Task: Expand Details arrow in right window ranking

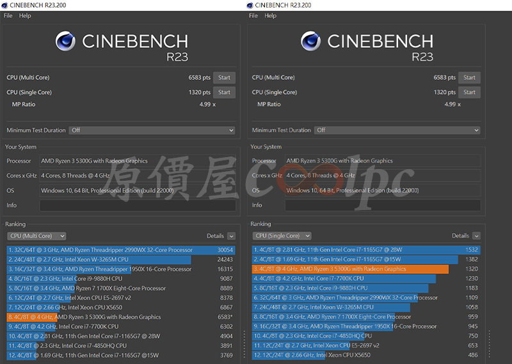Action: (477, 236)
